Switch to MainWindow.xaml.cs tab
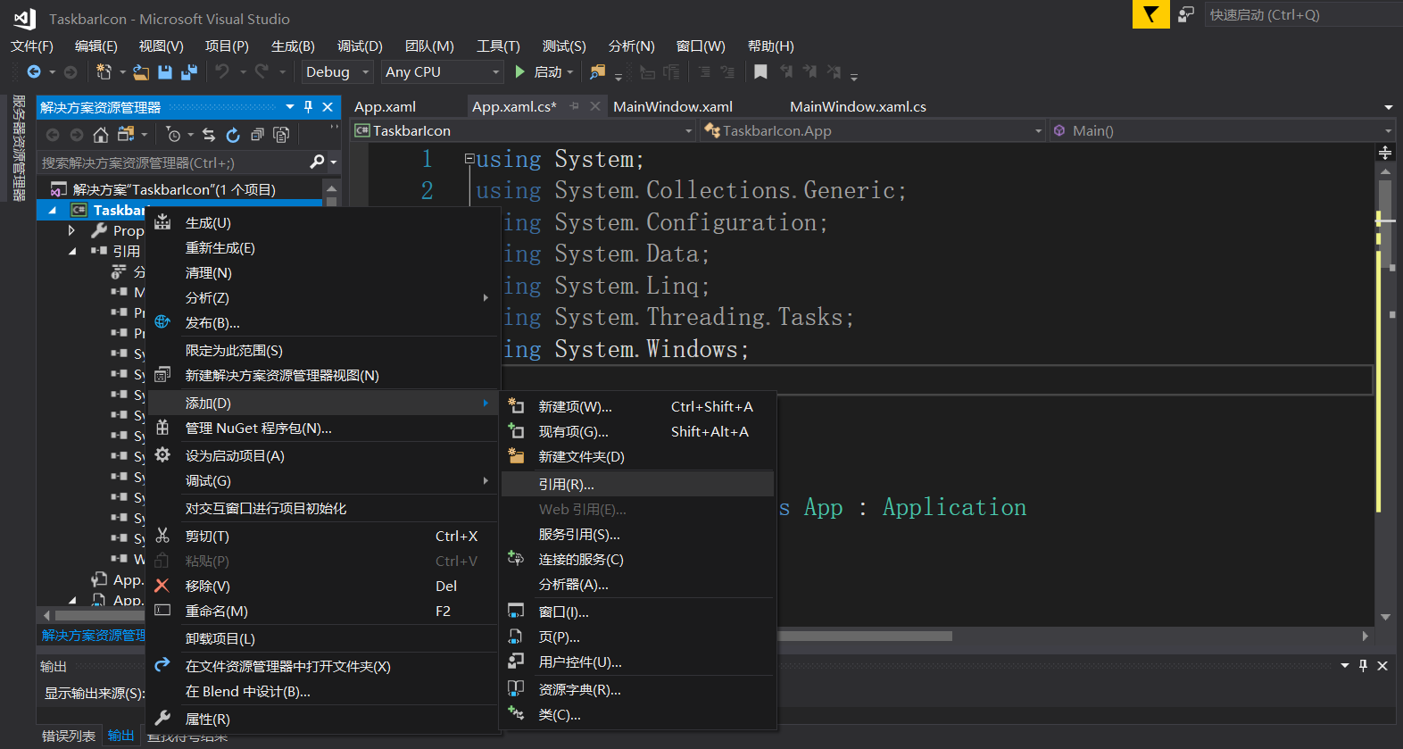Image resolution: width=1403 pixels, height=749 pixels. 858,106
